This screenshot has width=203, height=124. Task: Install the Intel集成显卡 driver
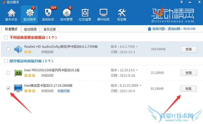[x=189, y=89]
